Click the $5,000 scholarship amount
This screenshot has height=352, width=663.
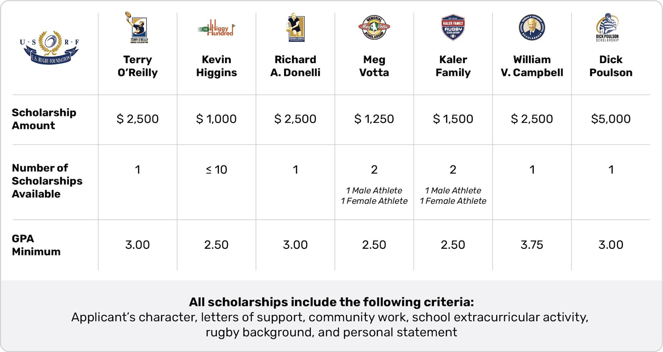tap(611, 119)
